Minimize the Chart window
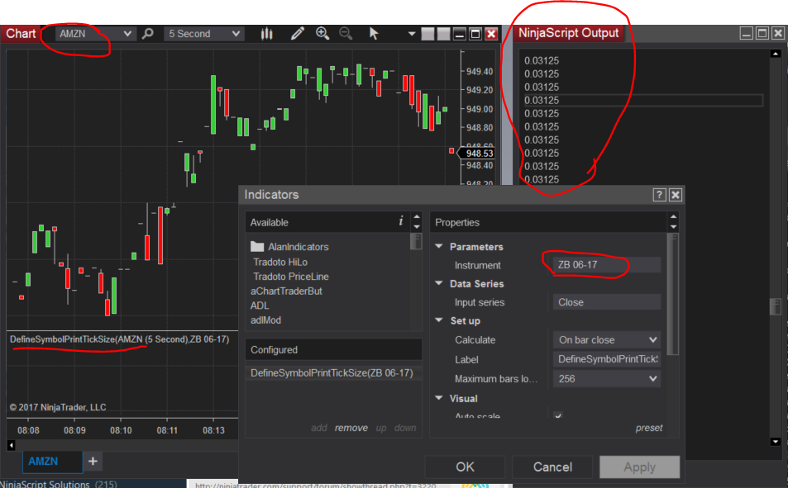Viewport: 788px width, 488px height. tap(459, 34)
